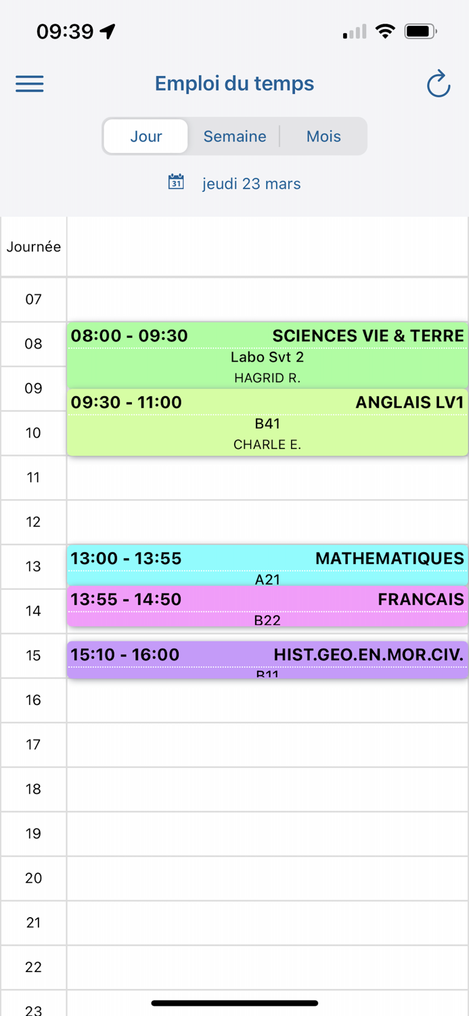Screen dimensions: 469x1016
Task: Tap the clock showing 09:39
Action: (x=68, y=31)
